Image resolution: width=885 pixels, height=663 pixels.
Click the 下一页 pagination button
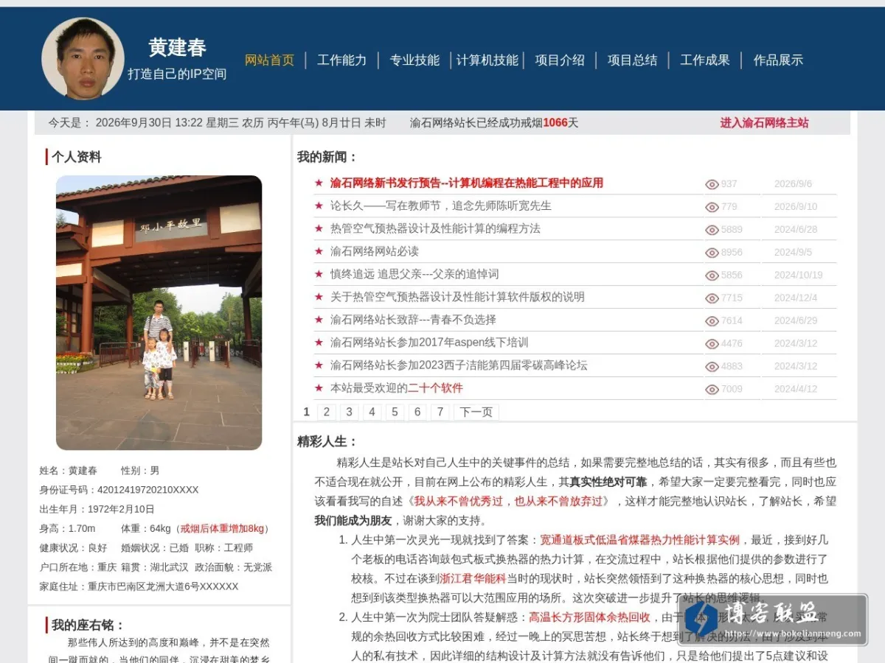point(476,412)
